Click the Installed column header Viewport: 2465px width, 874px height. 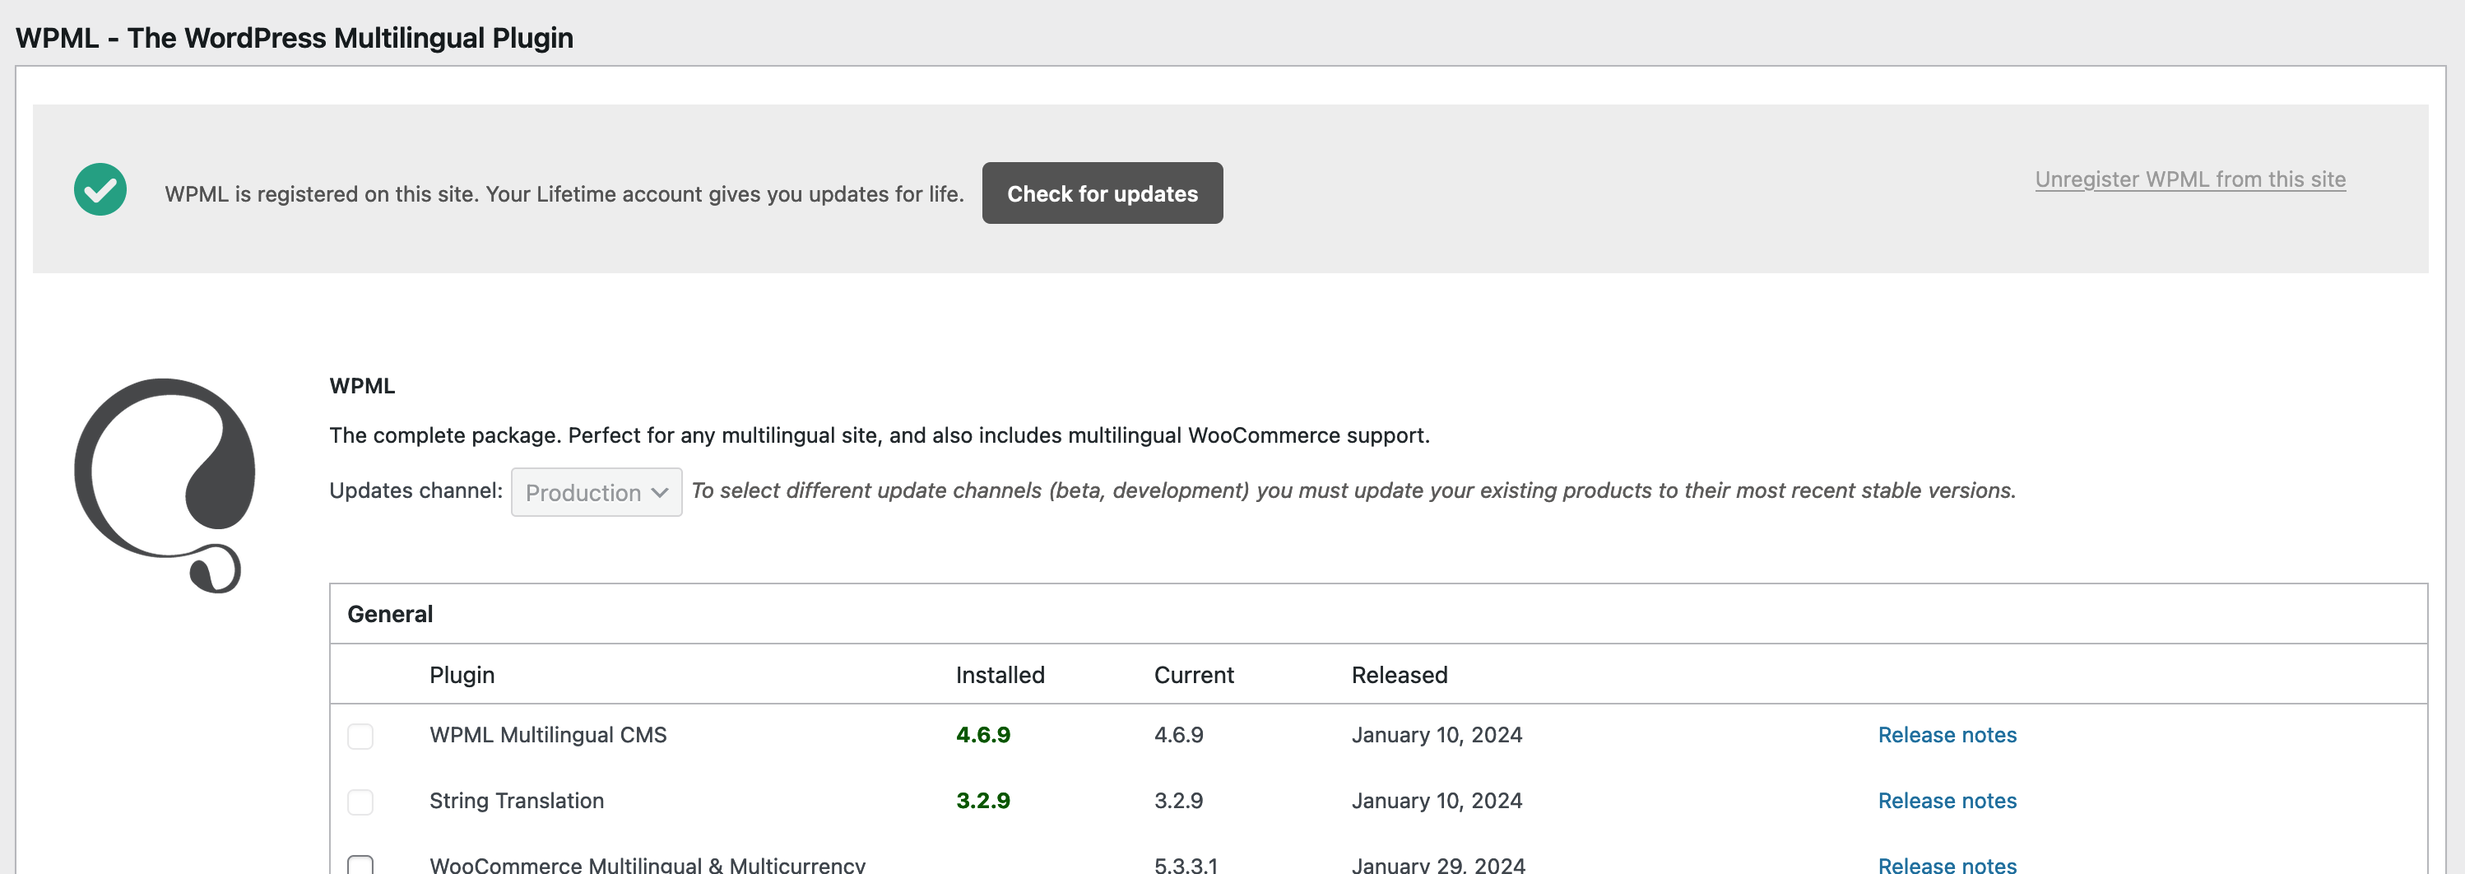(1000, 675)
